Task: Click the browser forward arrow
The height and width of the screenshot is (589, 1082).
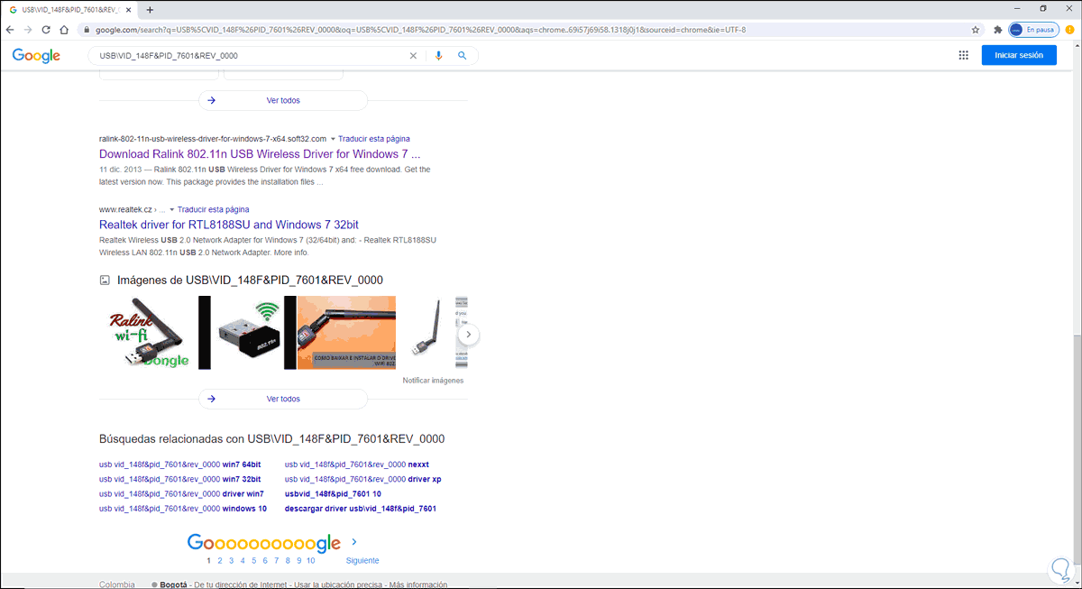Action: (29, 30)
